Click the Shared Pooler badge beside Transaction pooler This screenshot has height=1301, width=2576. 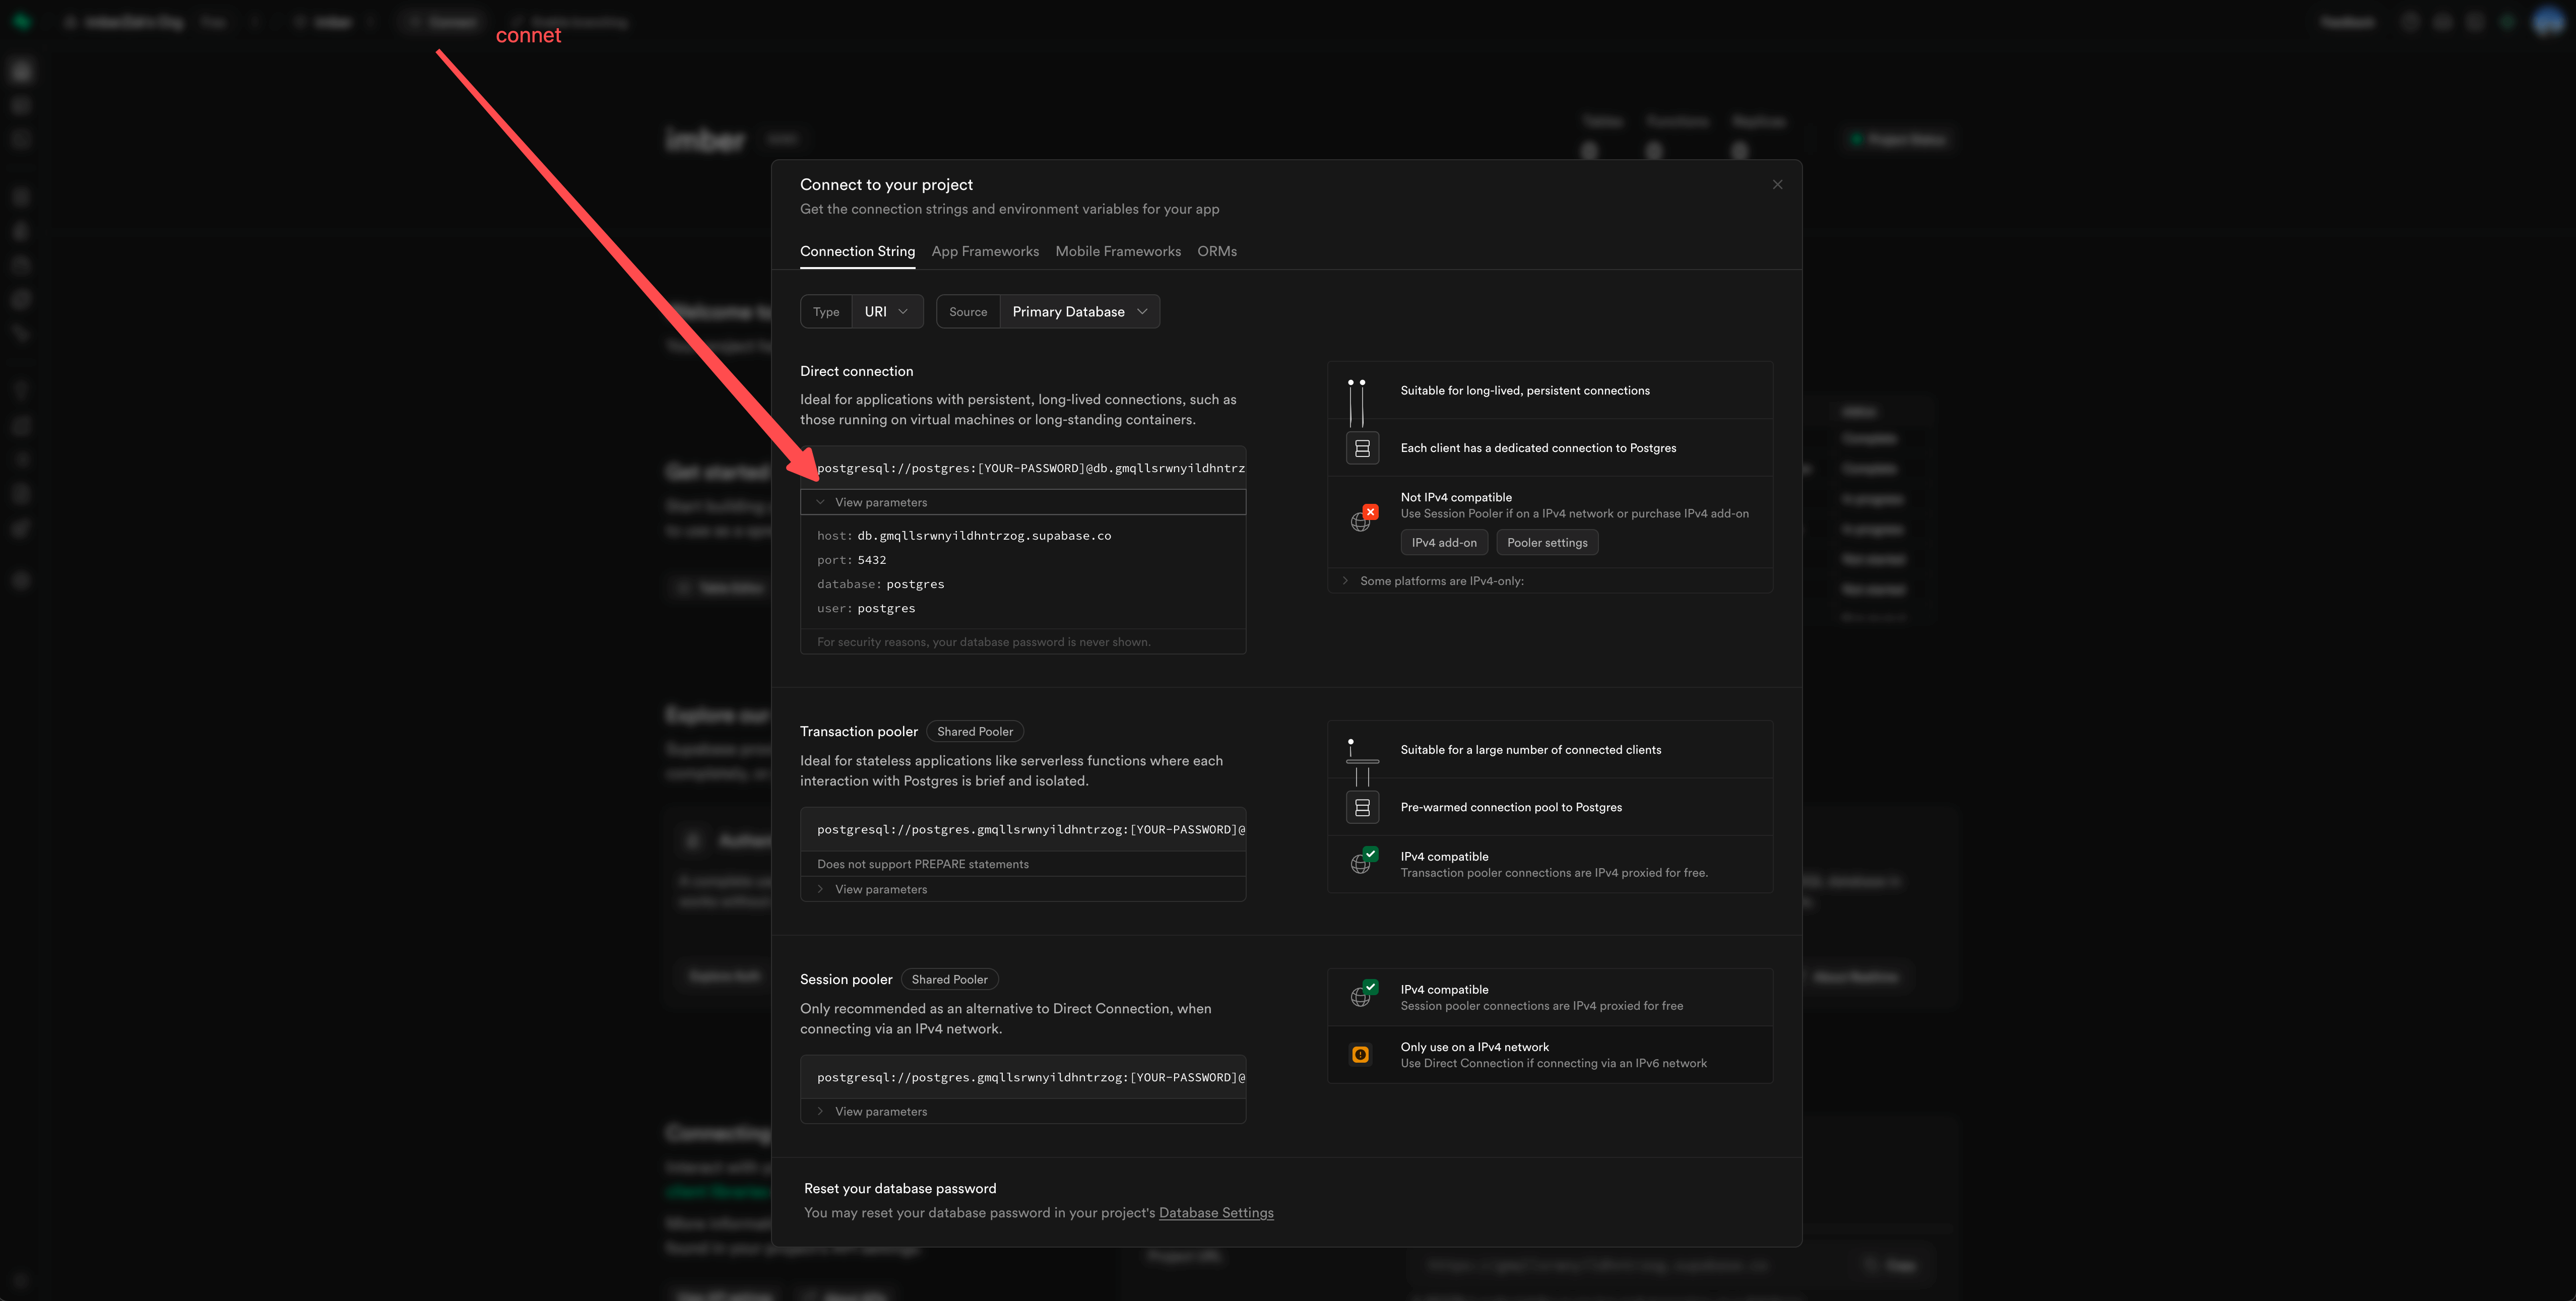click(975, 732)
